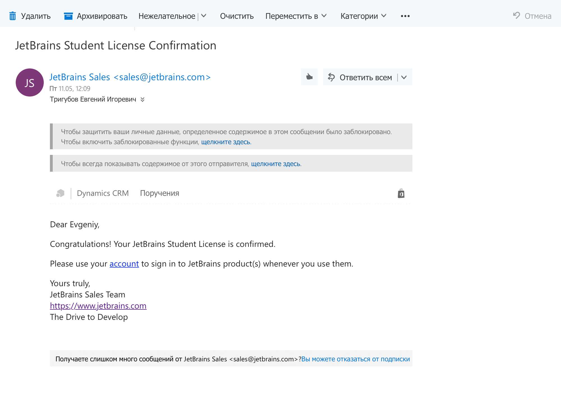Screen dimensions: 561x404
Task: Click the Dynamics CRM cube icon
Action: (60, 193)
